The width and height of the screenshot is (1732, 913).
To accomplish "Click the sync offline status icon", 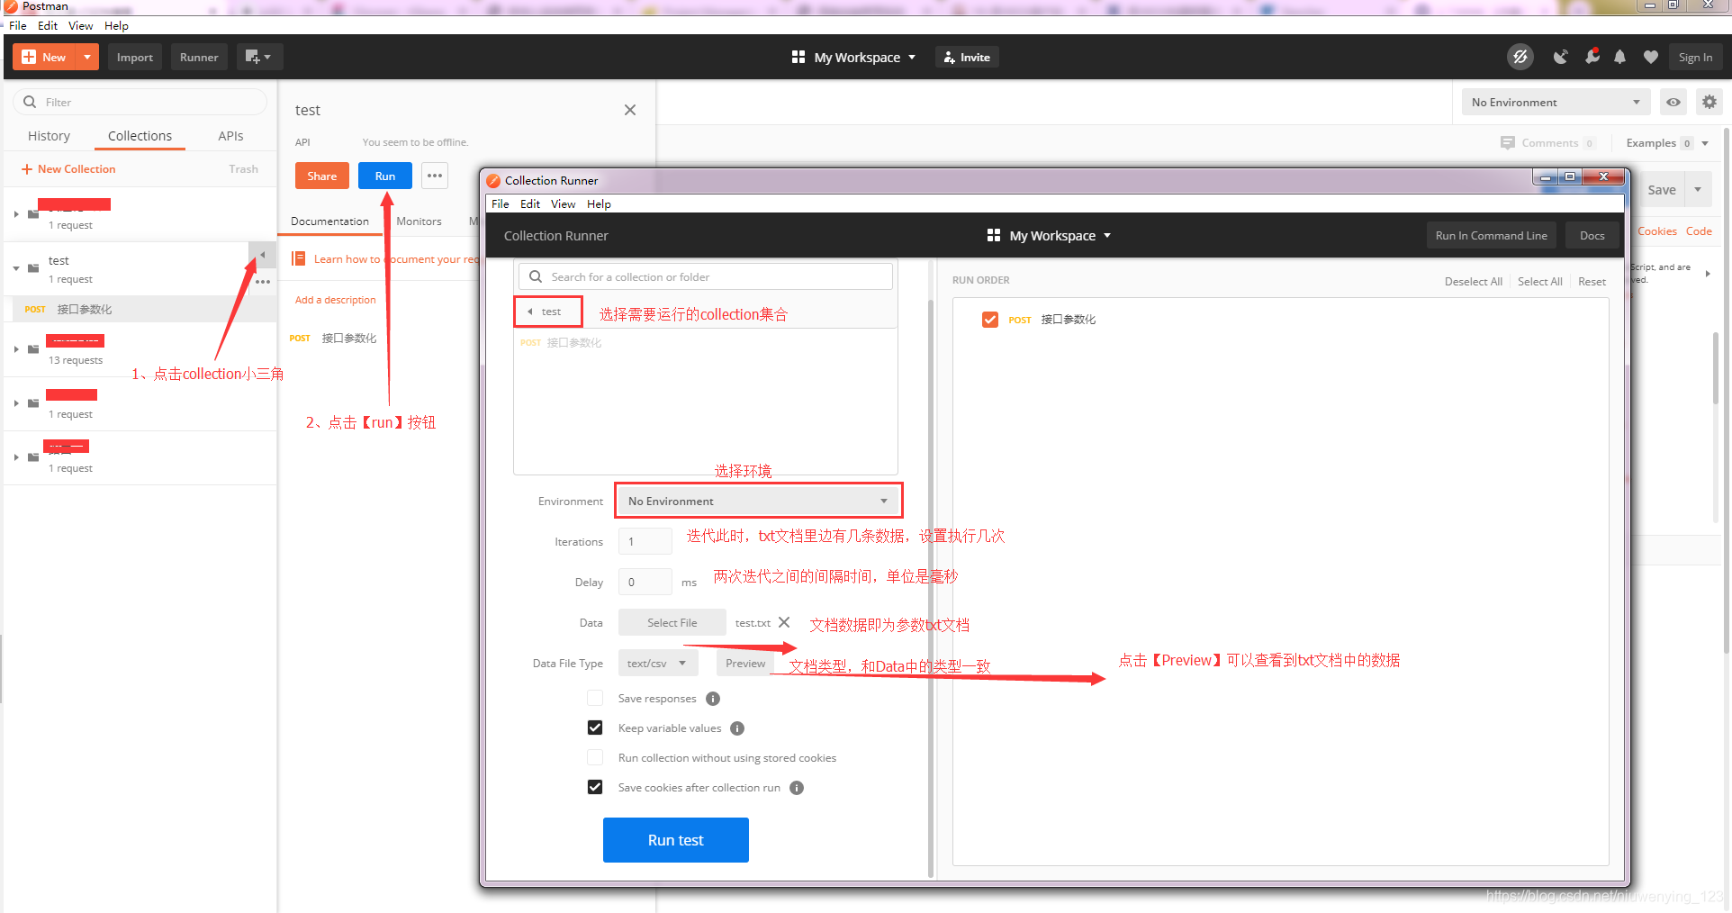I will 1520,57.
